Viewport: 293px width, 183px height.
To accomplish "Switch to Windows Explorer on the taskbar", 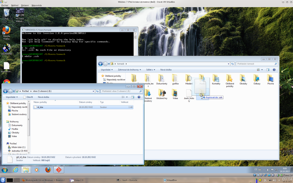I will coord(26,170).
